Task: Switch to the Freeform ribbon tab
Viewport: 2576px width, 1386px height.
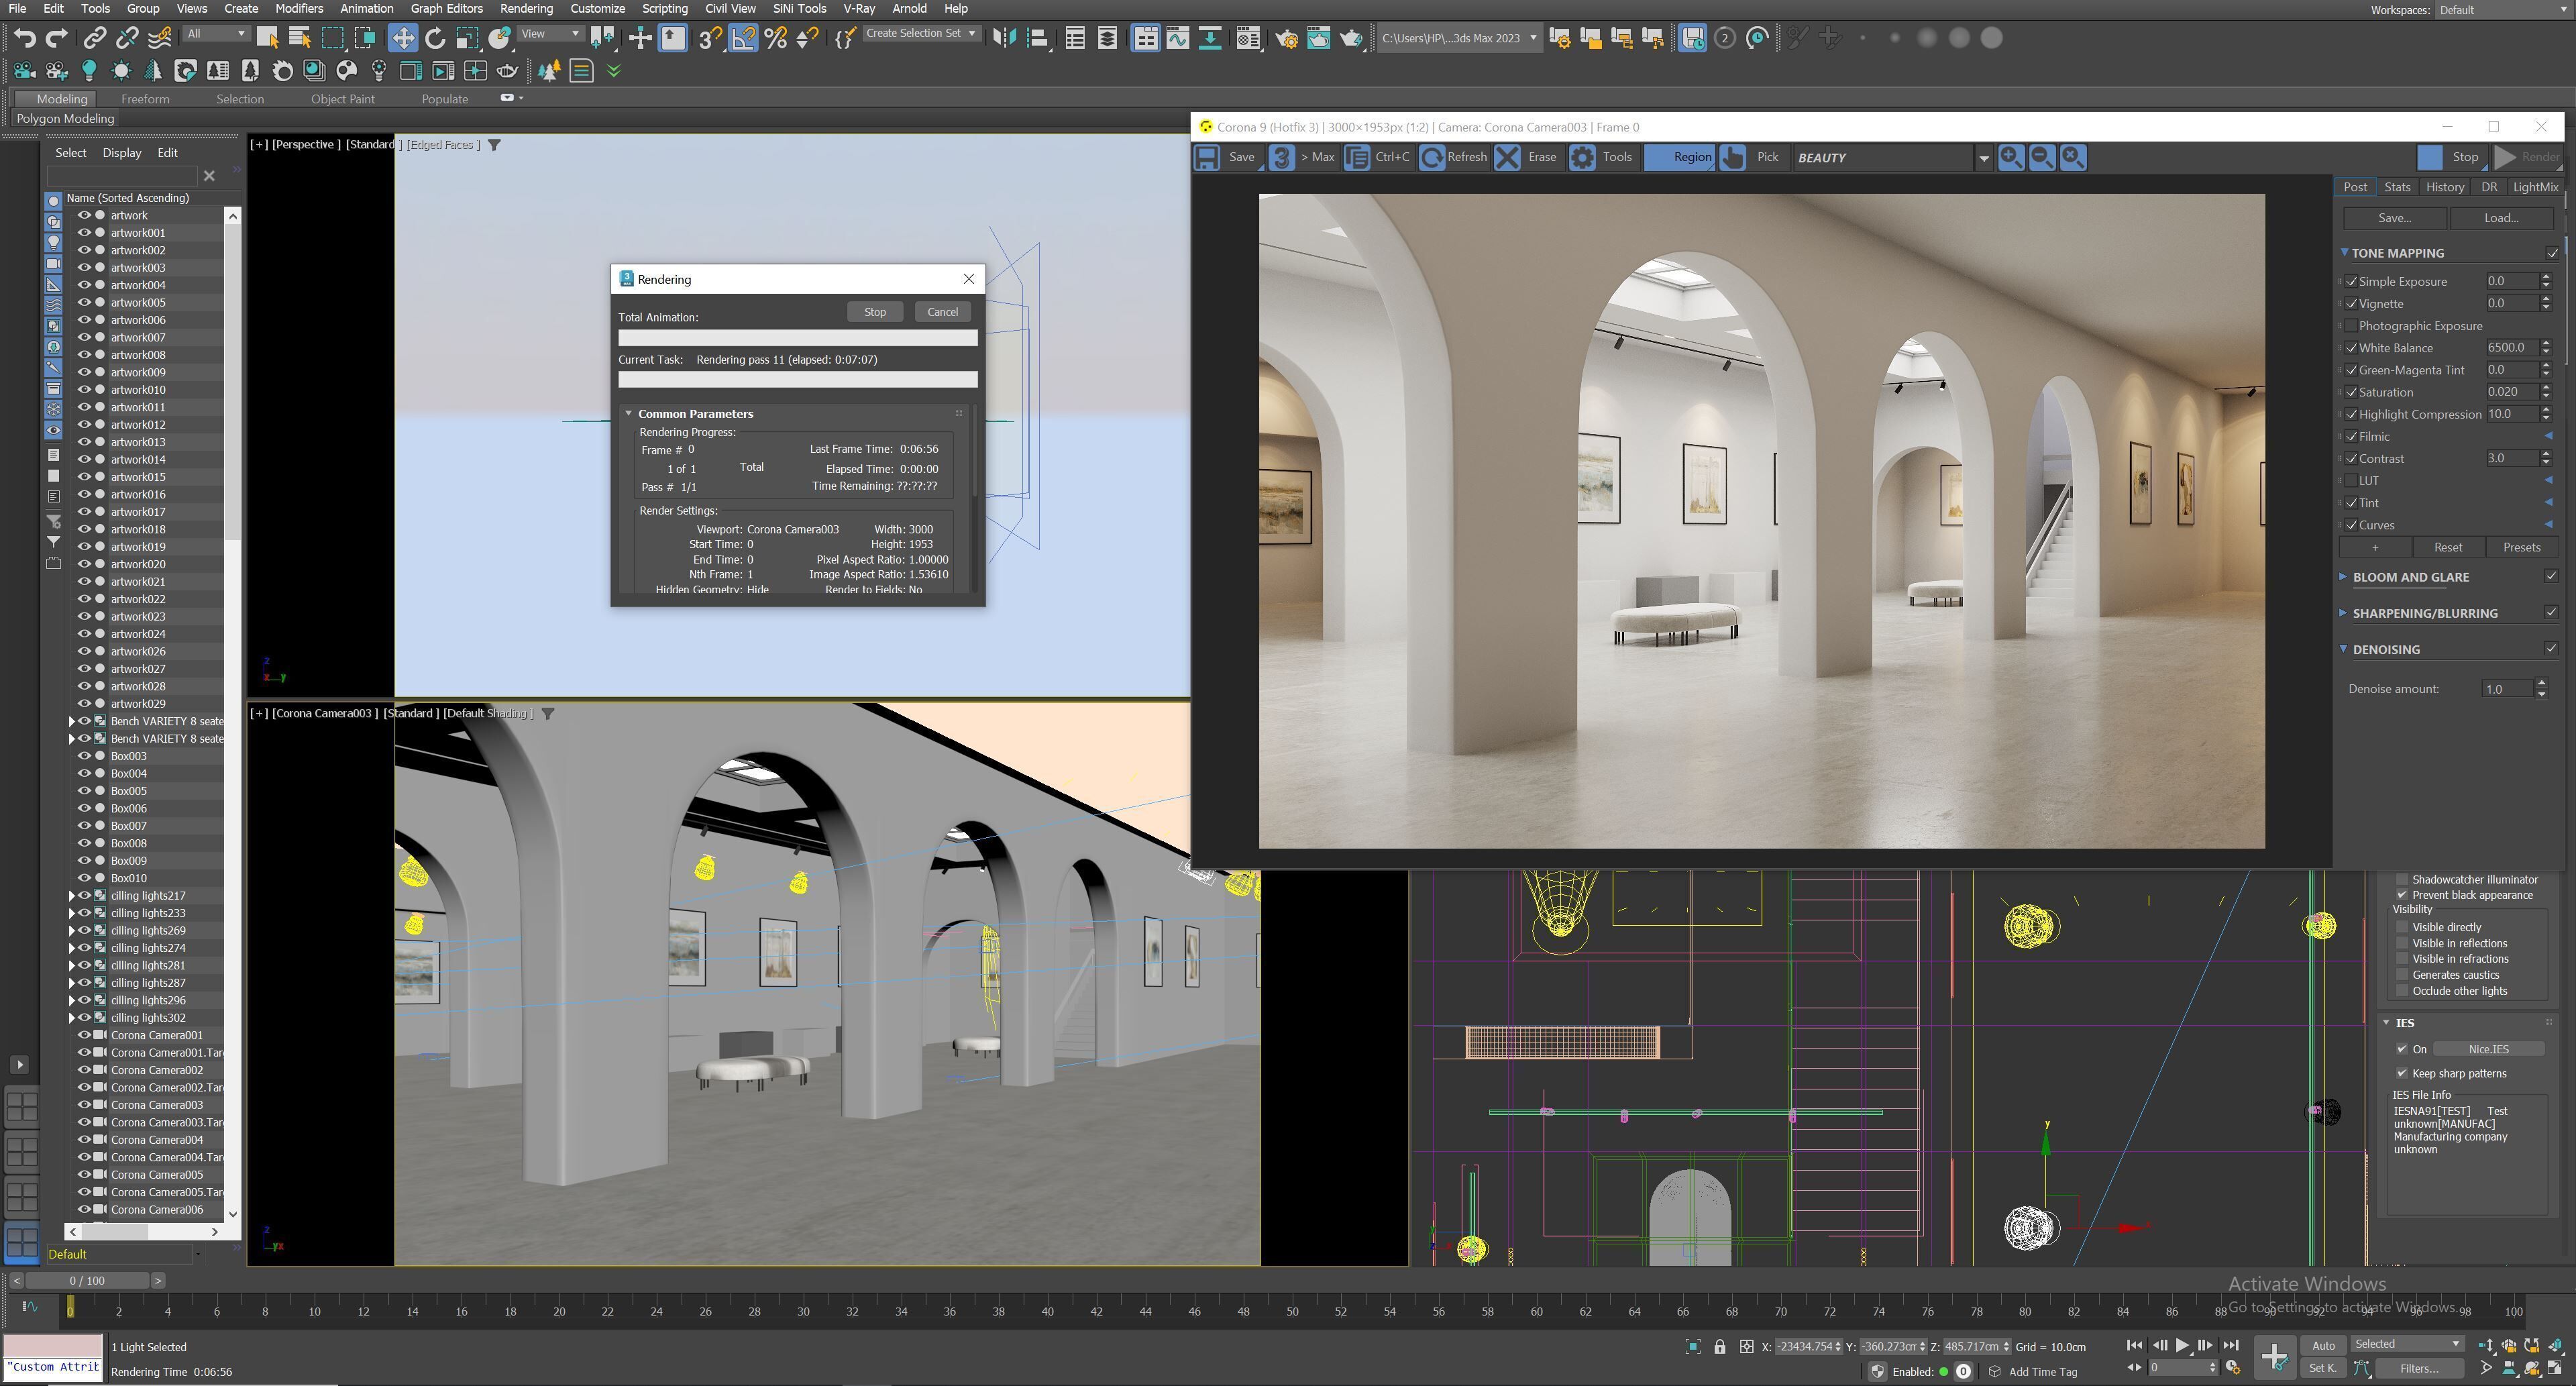Action: coord(145,99)
